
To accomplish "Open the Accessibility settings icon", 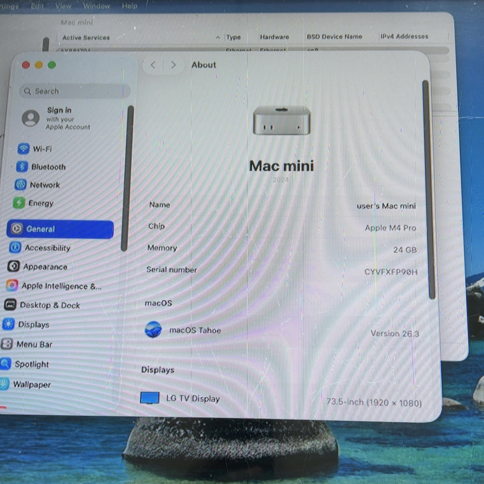I will coord(15,247).
